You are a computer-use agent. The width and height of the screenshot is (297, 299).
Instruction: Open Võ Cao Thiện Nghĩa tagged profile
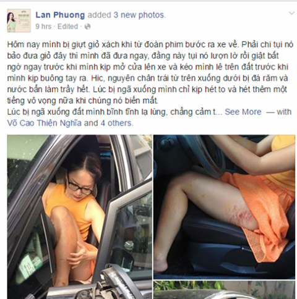[x=45, y=123]
